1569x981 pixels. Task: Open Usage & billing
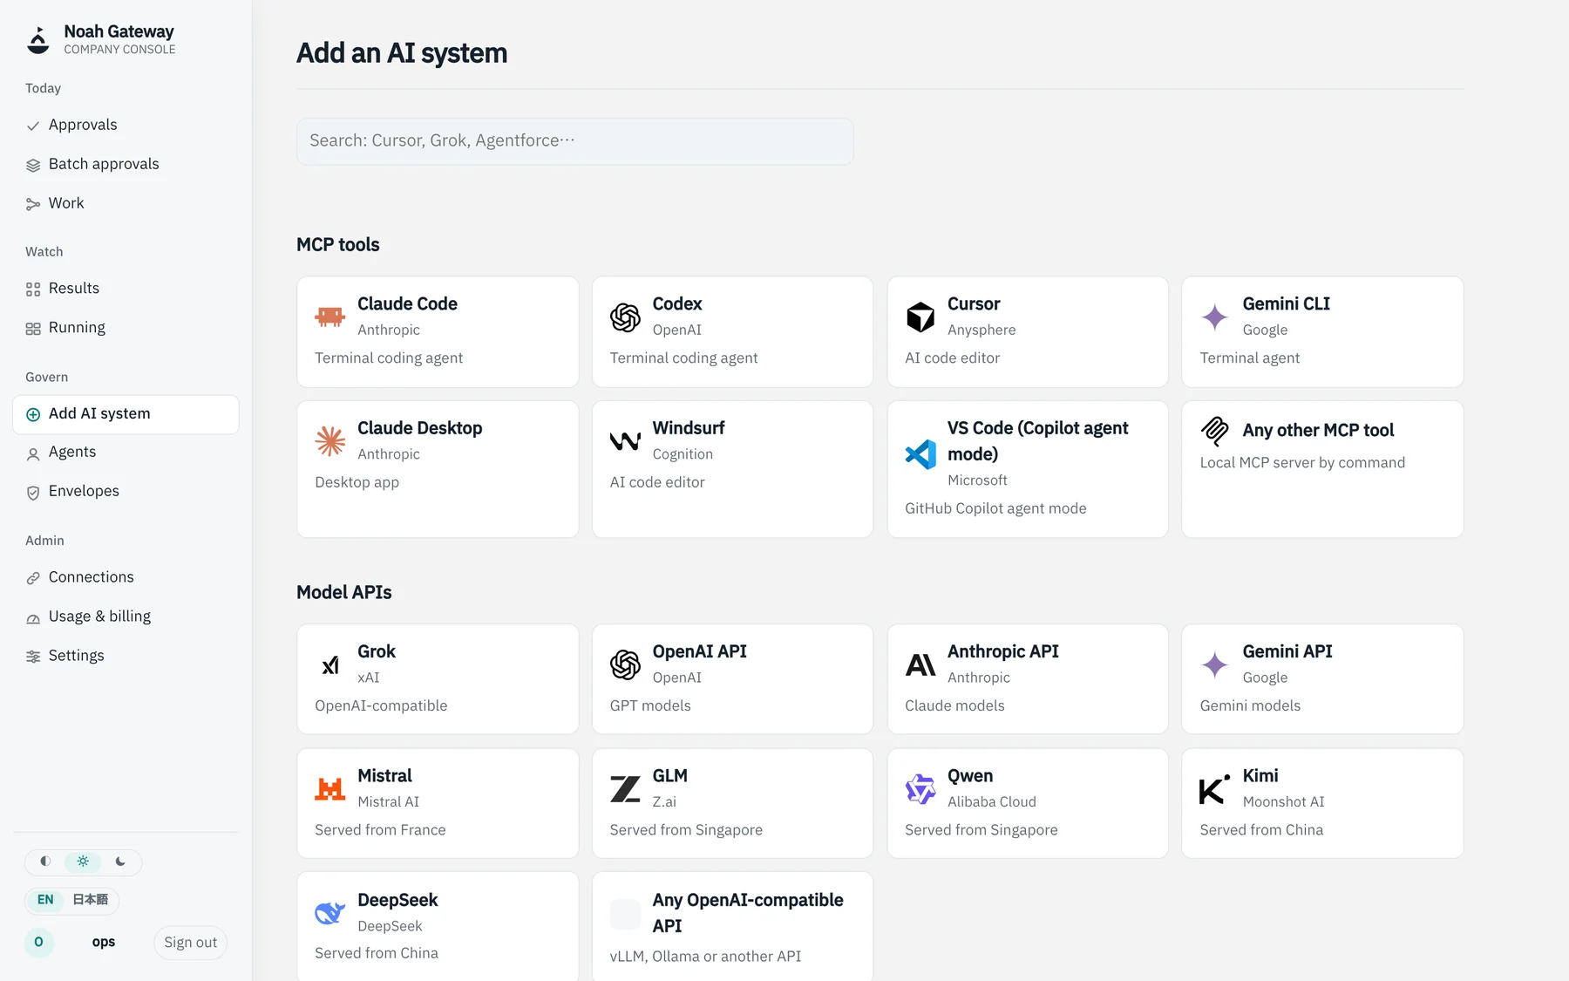(126, 617)
